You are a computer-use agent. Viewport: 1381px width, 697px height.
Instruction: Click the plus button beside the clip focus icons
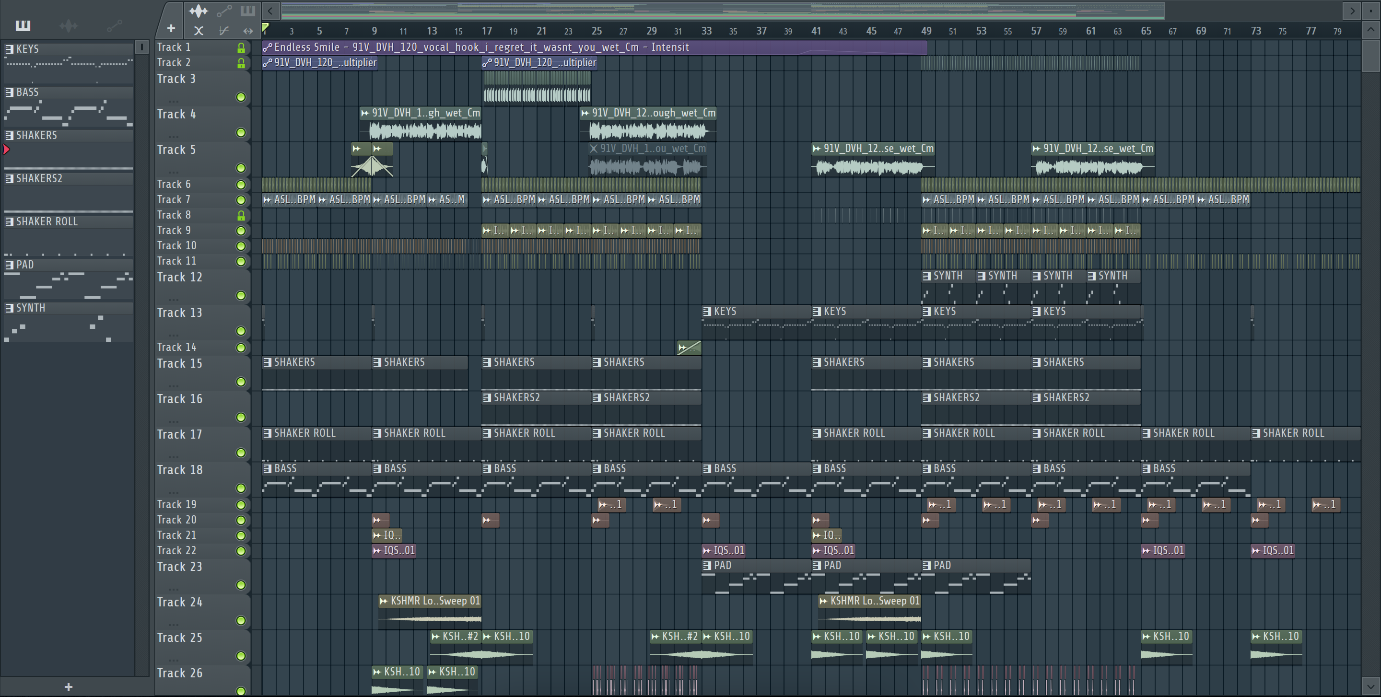coord(171,28)
